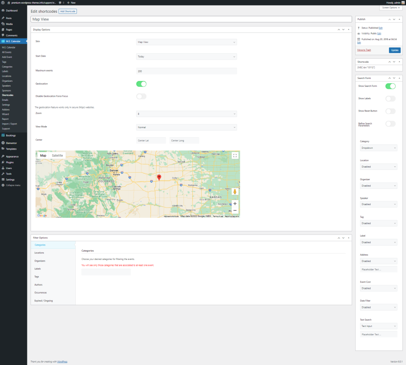Viewport: 406px width, 365px height.
Task: Click the Street View Pegman on the map
Action: click(235, 192)
